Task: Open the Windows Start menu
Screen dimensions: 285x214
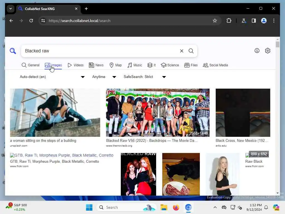Action: (x=89, y=207)
